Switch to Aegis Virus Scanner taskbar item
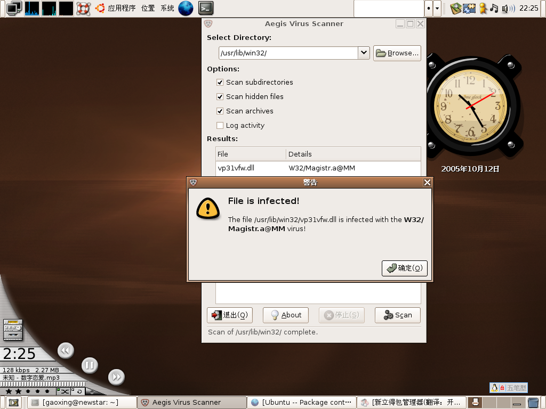 (191, 403)
